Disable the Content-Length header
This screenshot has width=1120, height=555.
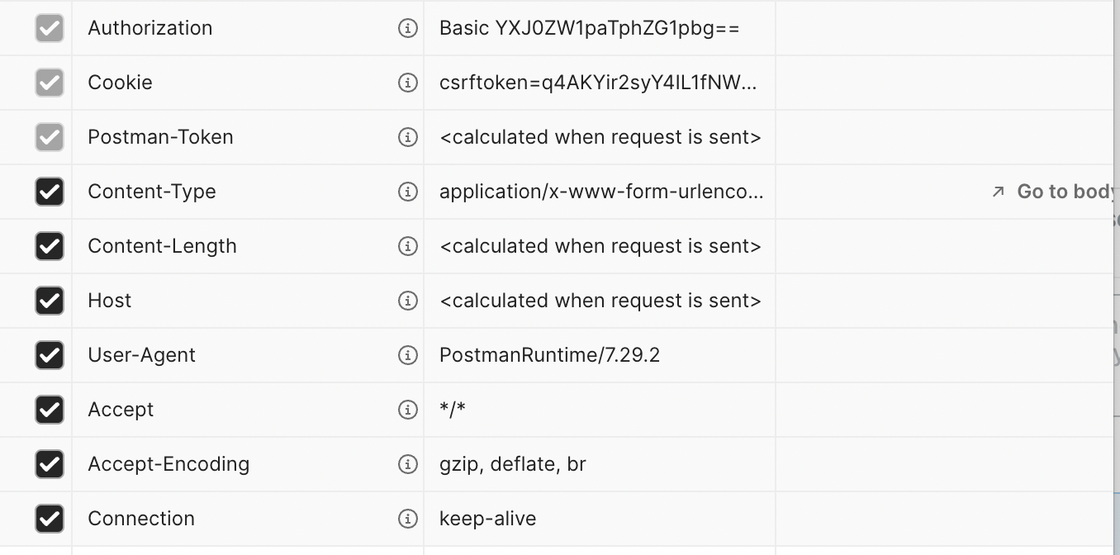[50, 246]
